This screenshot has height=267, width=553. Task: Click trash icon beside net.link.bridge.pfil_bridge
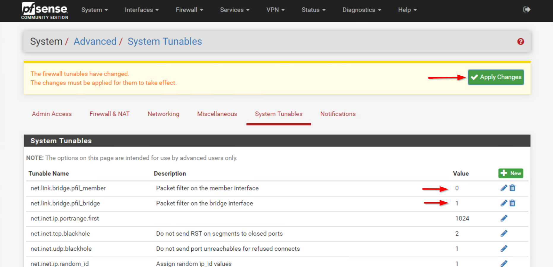click(512, 203)
